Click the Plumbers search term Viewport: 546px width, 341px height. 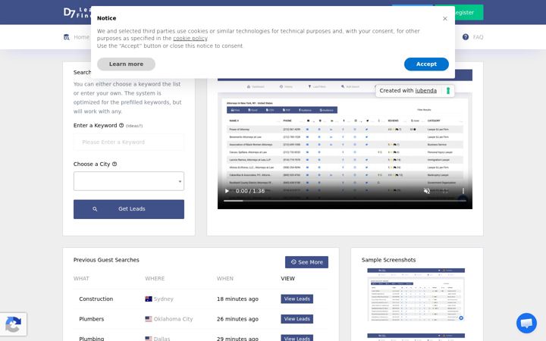tap(92, 319)
